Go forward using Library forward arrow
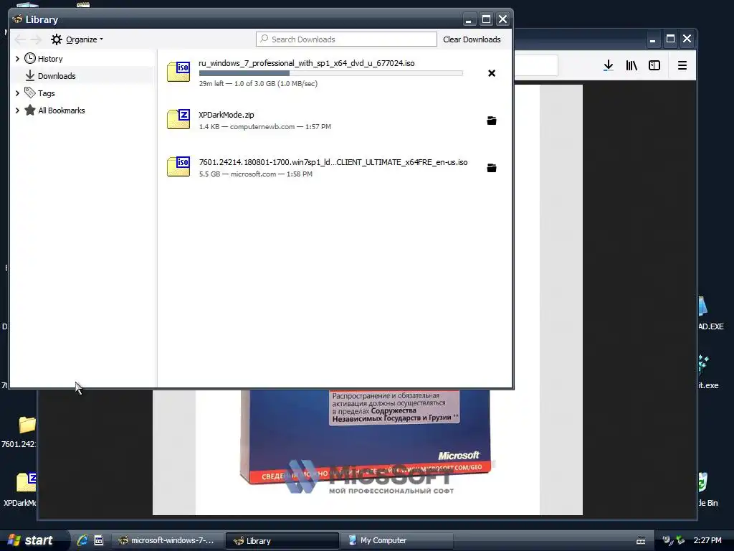Screen dimensions: 734x551 pos(36,39)
